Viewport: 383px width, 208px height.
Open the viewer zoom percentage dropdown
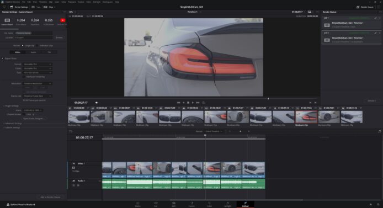coord(72,12)
